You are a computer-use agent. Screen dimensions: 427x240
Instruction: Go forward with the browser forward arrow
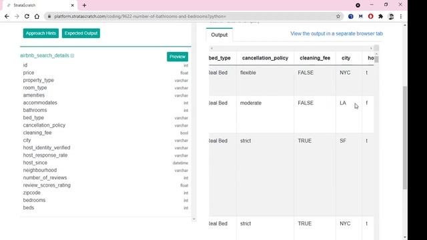[17, 16]
